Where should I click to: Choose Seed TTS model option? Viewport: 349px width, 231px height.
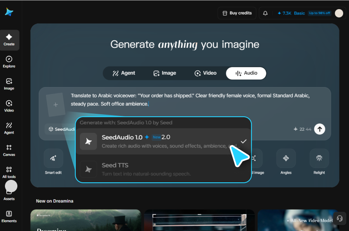coord(164,169)
